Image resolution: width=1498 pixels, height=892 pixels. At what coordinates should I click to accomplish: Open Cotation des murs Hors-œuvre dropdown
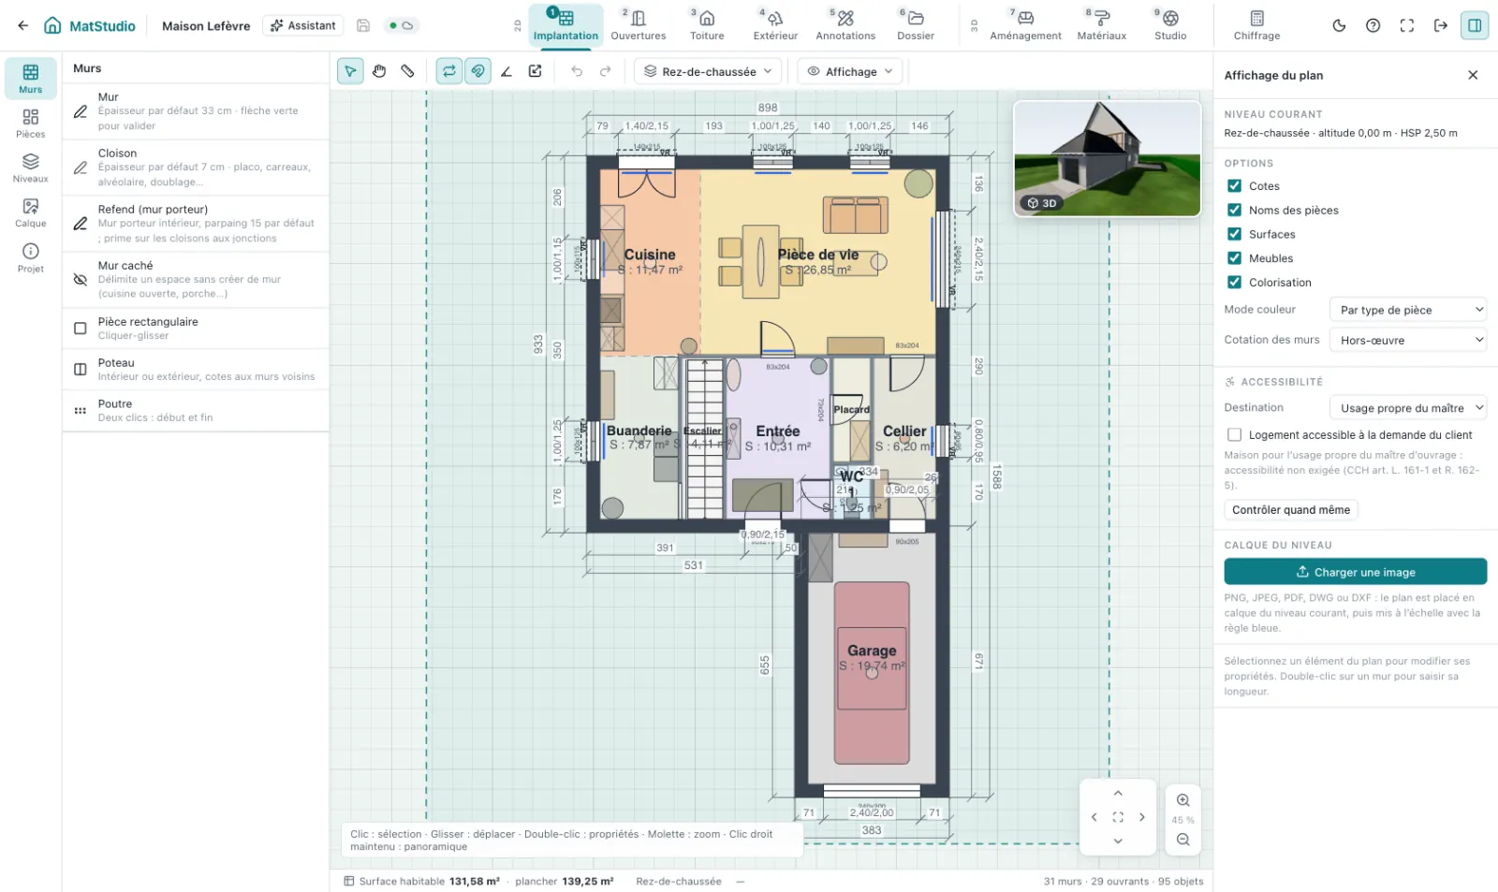coord(1408,340)
